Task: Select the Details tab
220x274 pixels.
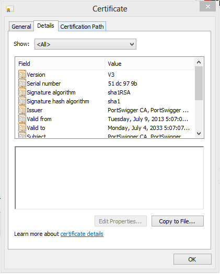Action: click(45, 26)
